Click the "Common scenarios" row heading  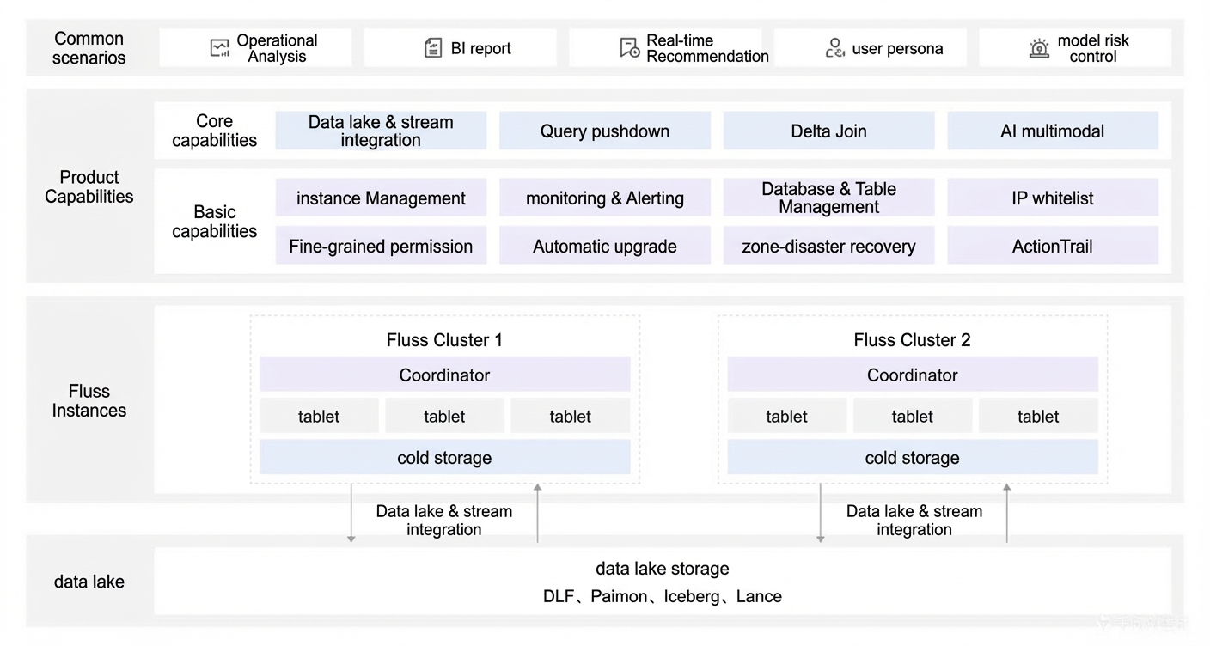(89, 48)
